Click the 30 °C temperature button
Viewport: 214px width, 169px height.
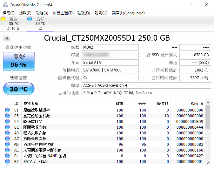point(19,89)
